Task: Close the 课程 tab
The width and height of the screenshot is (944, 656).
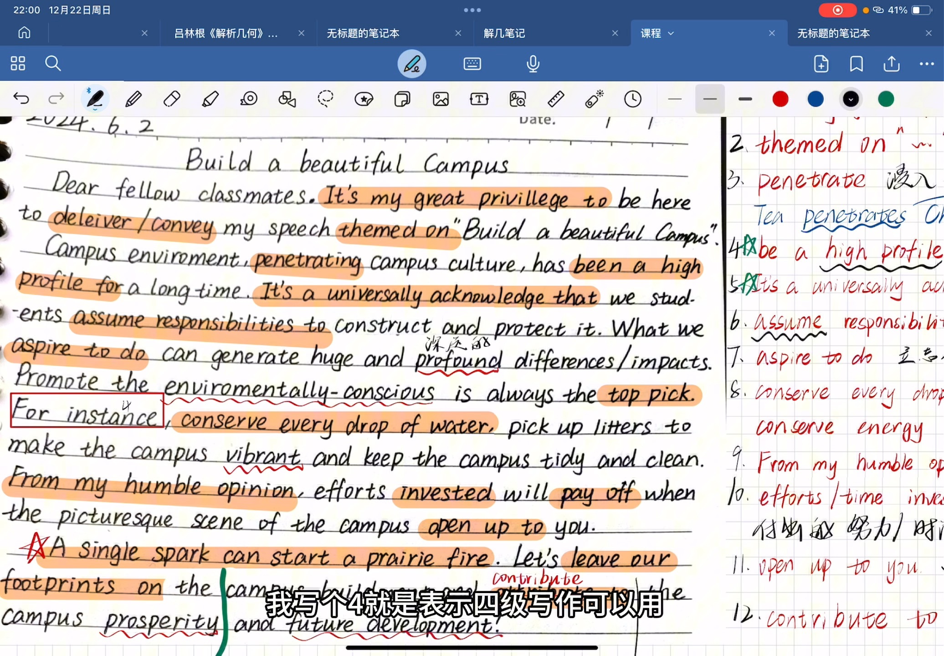Action: click(x=772, y=33)
